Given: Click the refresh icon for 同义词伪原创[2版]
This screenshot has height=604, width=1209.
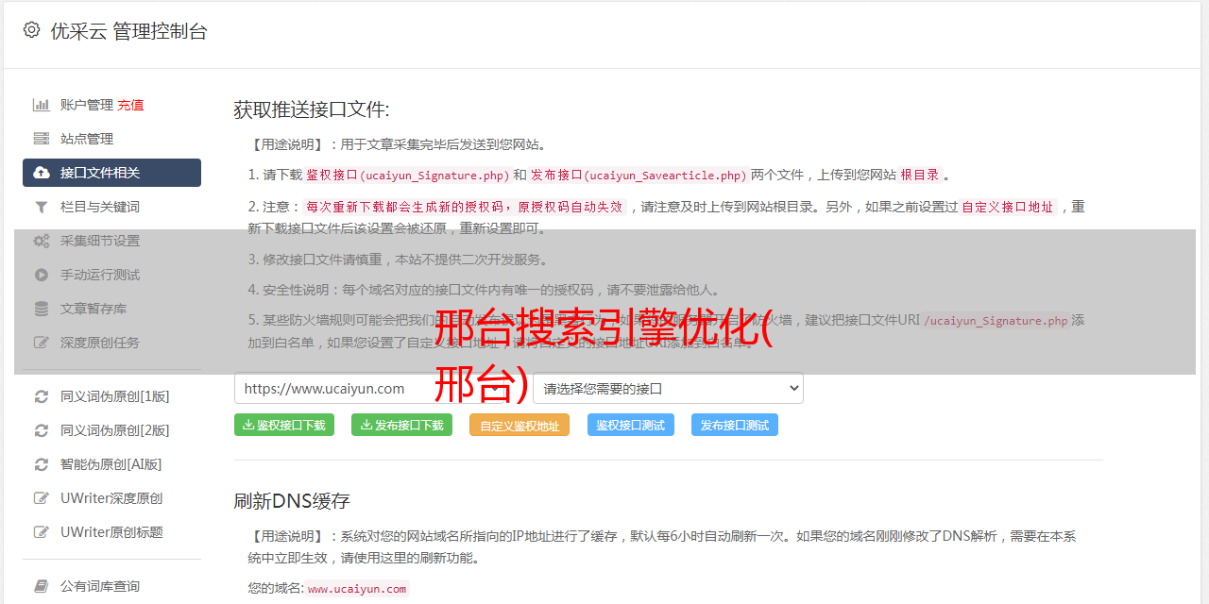Looking at the screenshot, I should (42, 430).
